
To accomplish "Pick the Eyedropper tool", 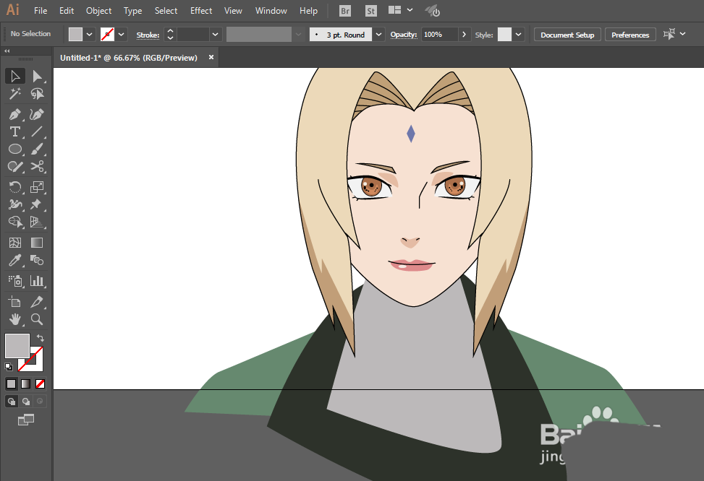I will point(14,261).
